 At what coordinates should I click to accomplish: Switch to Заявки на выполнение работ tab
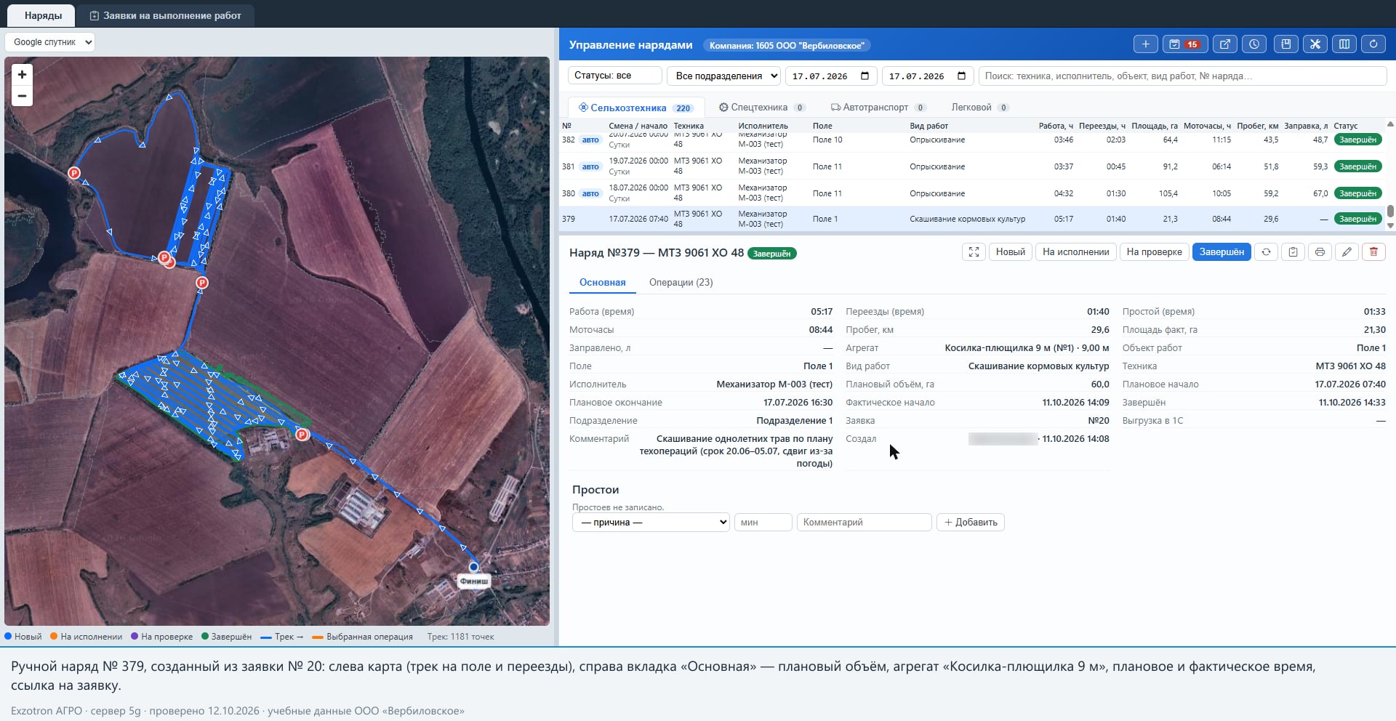pos(165,15)
